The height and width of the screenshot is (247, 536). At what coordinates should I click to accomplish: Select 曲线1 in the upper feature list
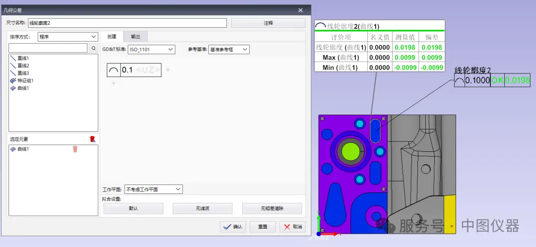click(x=23, y=88)
